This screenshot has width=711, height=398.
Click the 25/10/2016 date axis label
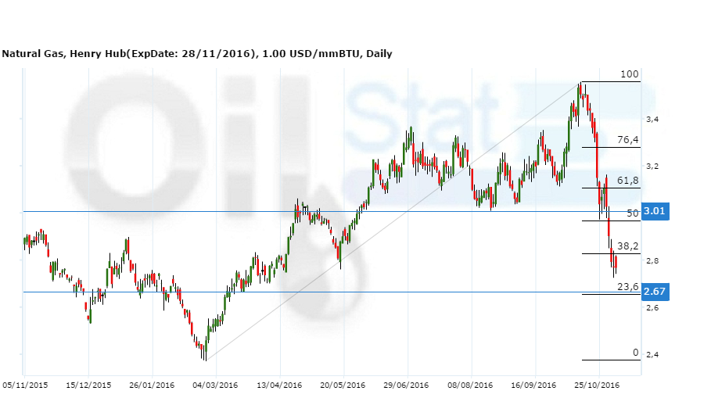click(598, 385)
